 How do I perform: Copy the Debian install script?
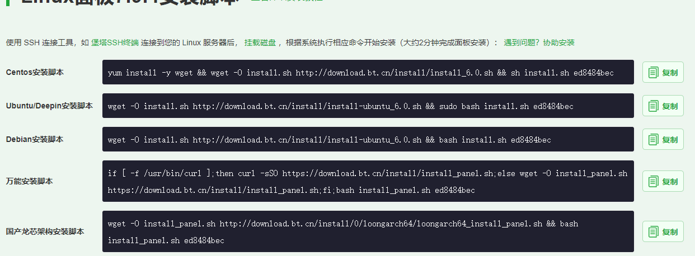663,140
